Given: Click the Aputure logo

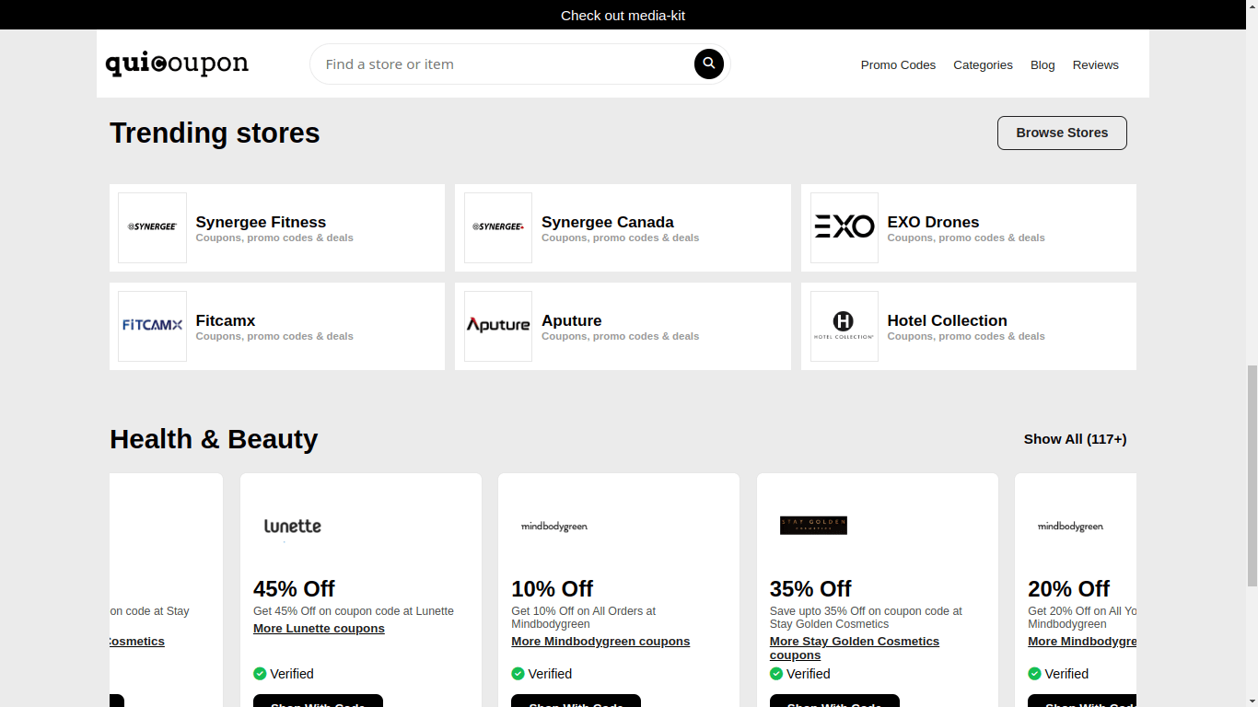Looking at the screenshot, I should point(498,326).
